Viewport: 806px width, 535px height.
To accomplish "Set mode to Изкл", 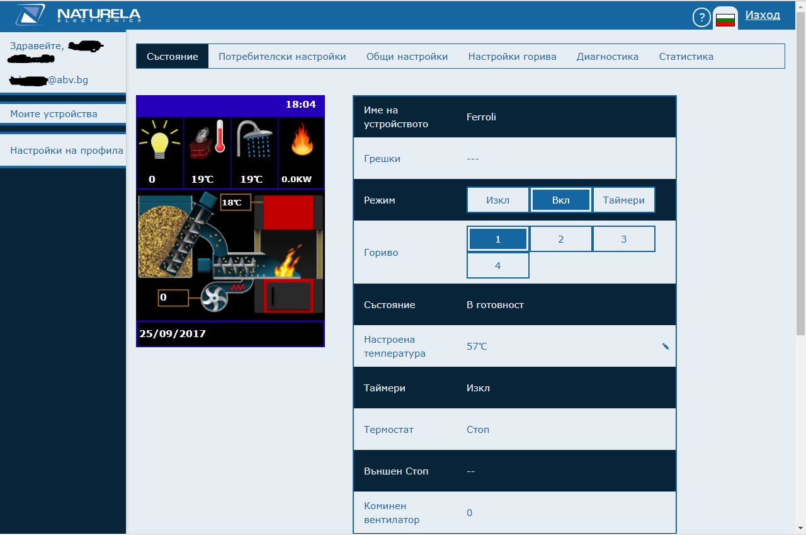I will click(497, 200).
